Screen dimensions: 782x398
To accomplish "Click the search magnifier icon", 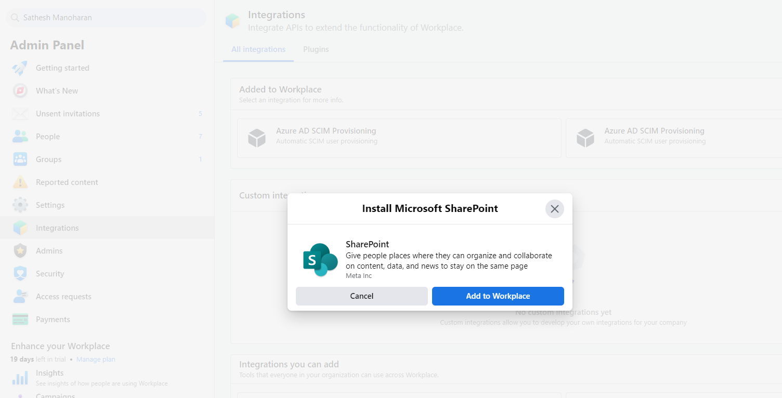I will (15, 18).
